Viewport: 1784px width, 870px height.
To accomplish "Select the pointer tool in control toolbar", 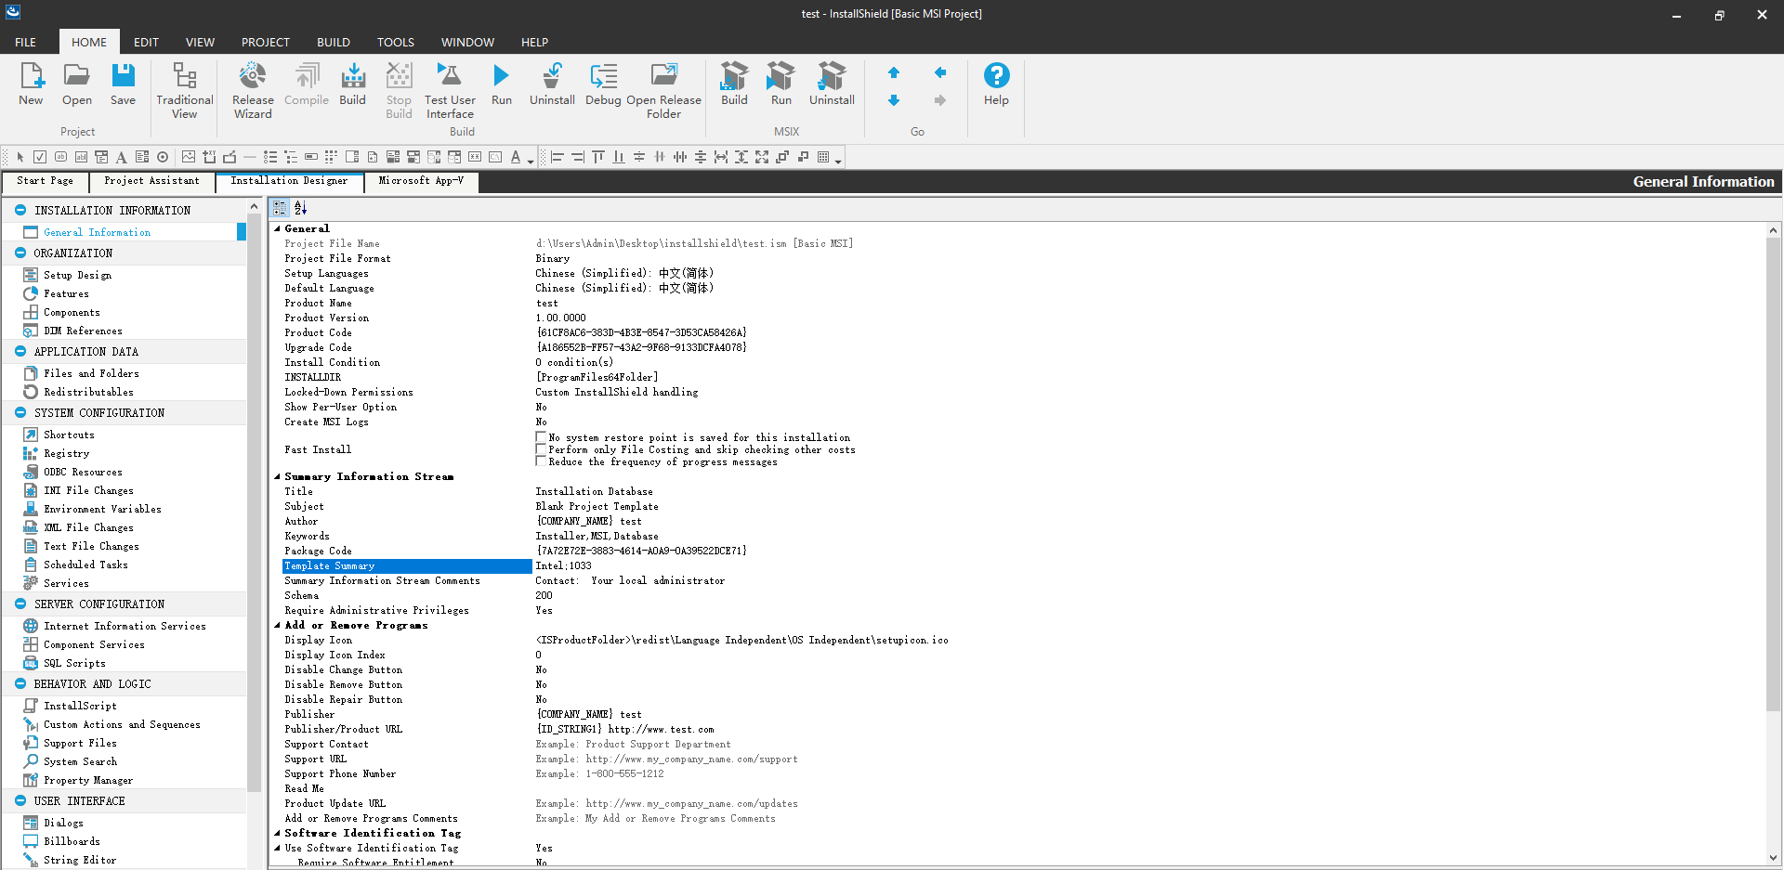I will (20, 157).
